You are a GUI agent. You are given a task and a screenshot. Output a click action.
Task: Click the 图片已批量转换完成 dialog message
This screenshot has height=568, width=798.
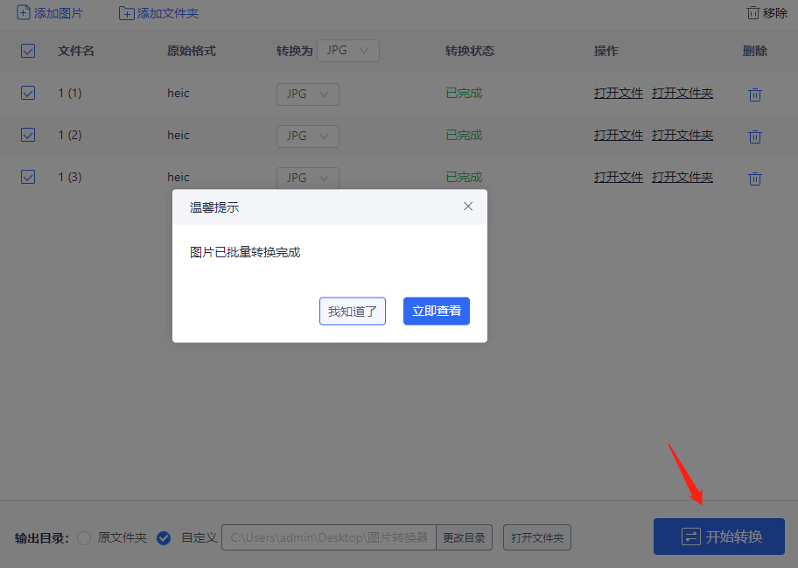coord(245,252)
